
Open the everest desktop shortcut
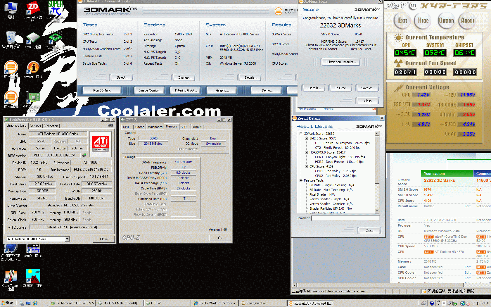tap(33, 70)
